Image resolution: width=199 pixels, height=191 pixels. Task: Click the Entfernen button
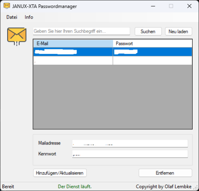165,173
